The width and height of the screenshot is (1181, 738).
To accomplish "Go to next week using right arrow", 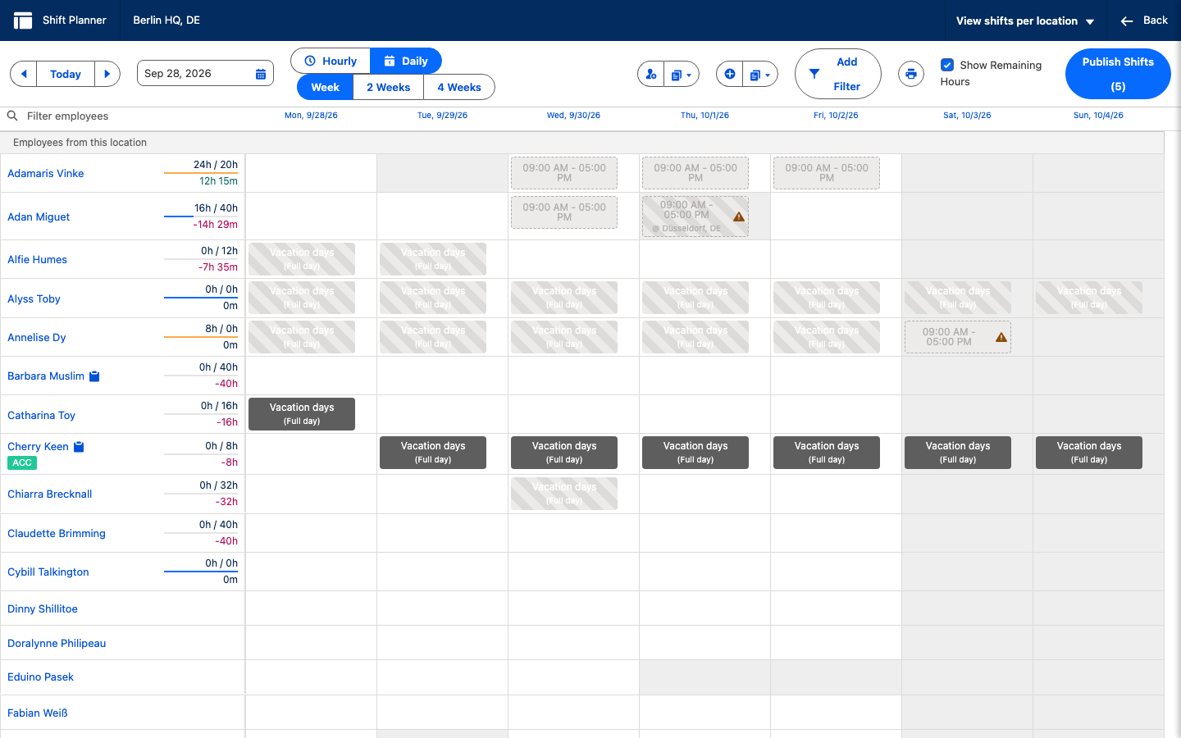I will pos(107,74).
